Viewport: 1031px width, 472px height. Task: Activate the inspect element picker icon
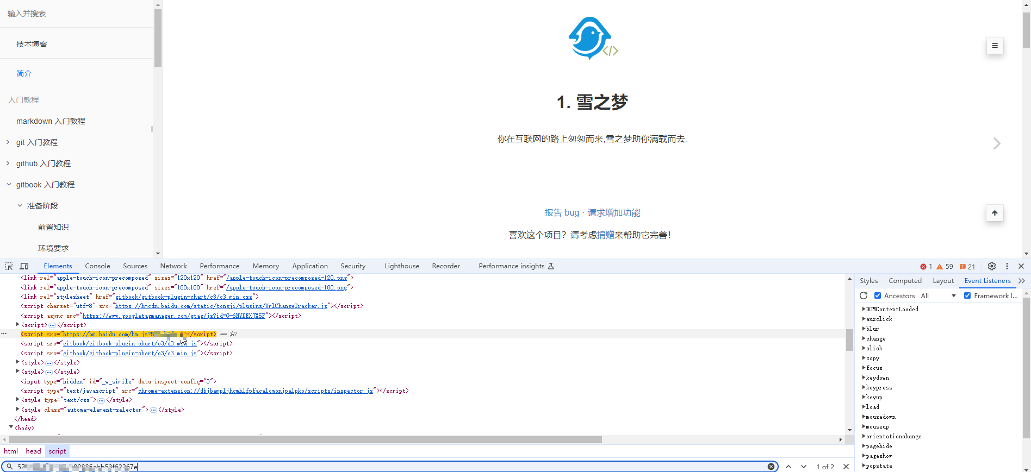pyautogui.click(x=9, y=266)
